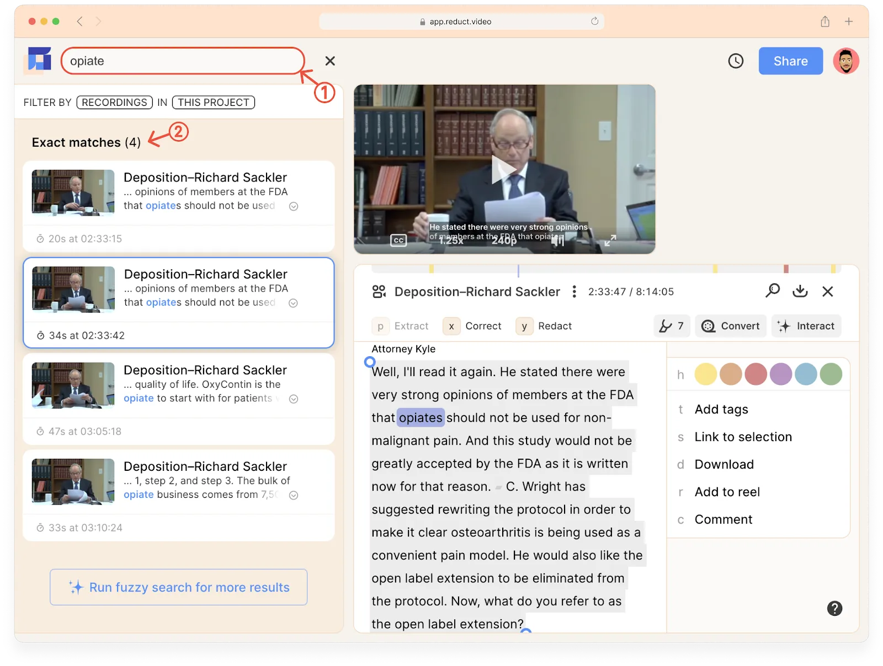Viewport: 883px width, 666px height.
Task: Open the three-dot menu next to Deposition title
Action: click(574, 292)
